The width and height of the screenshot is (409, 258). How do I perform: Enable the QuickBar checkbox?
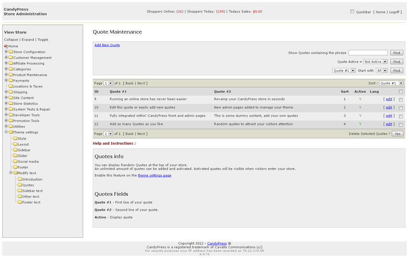pyautogui.click(x=352, y=11)
